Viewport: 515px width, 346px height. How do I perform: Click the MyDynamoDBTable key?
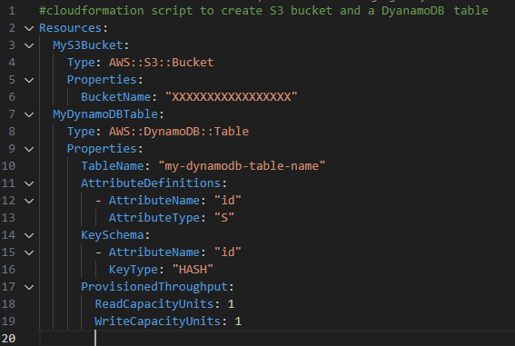click(x=105, y=114)
